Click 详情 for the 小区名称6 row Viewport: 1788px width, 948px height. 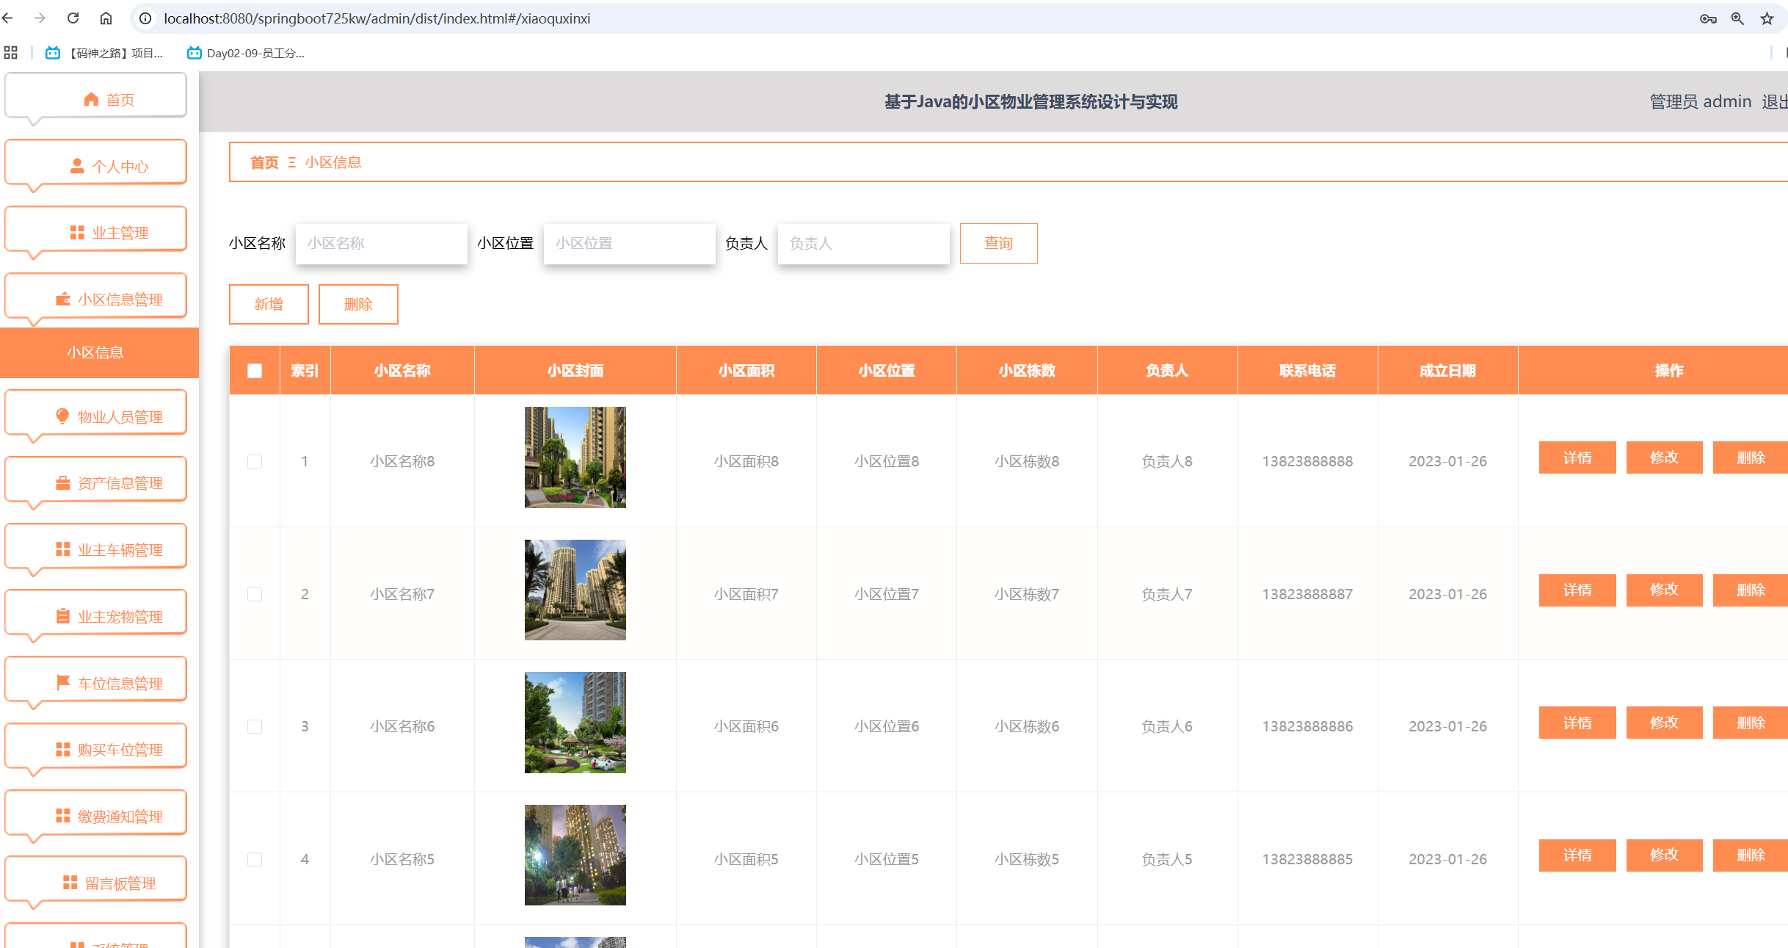(x=1577, y=723)
